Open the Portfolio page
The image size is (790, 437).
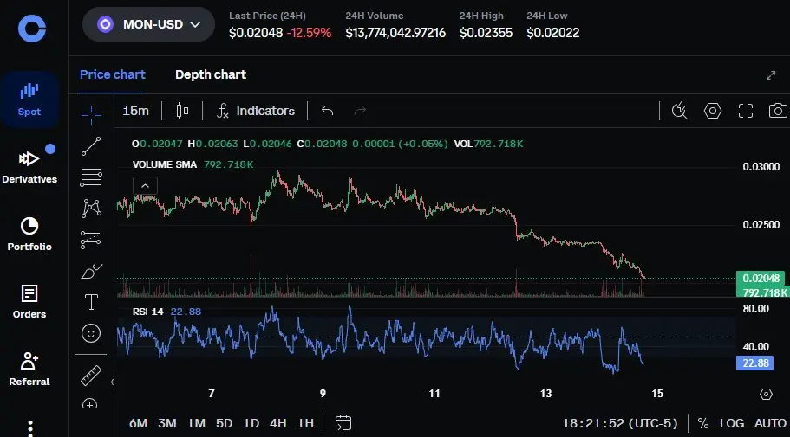29,234
